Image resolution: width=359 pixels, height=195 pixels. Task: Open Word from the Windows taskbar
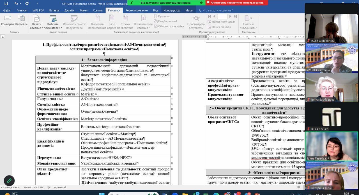165,194
